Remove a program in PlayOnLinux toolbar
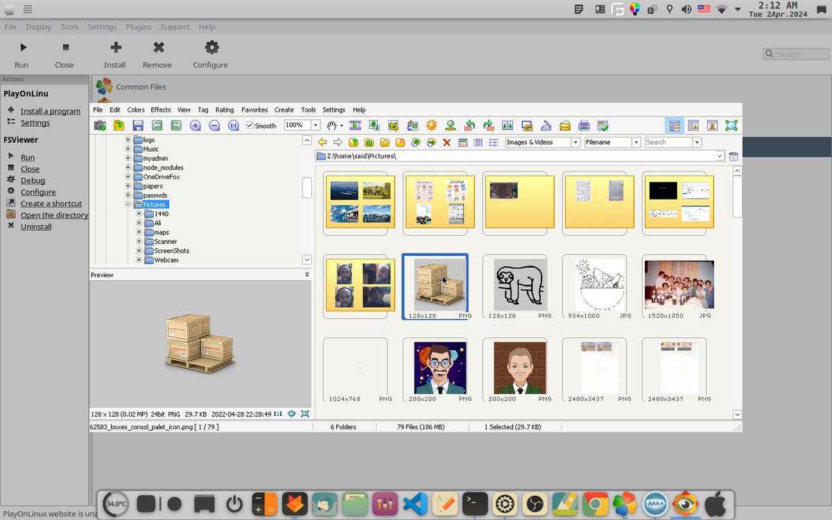Image resolution: width=832 pixels, height=520 pixels. pos(157,53)
